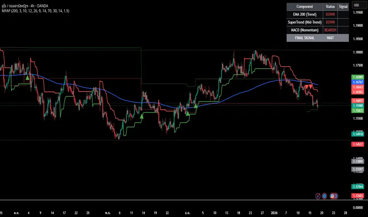
Task: Select the left red sell arrow near 15 January
Action: 306,87
